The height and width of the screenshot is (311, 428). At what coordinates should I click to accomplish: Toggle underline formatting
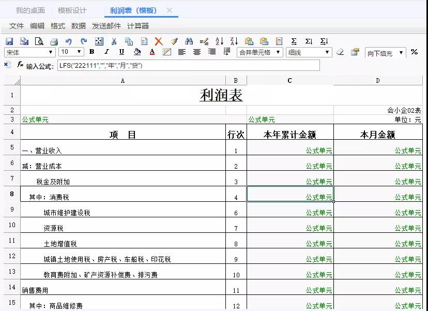coord(121,52)
